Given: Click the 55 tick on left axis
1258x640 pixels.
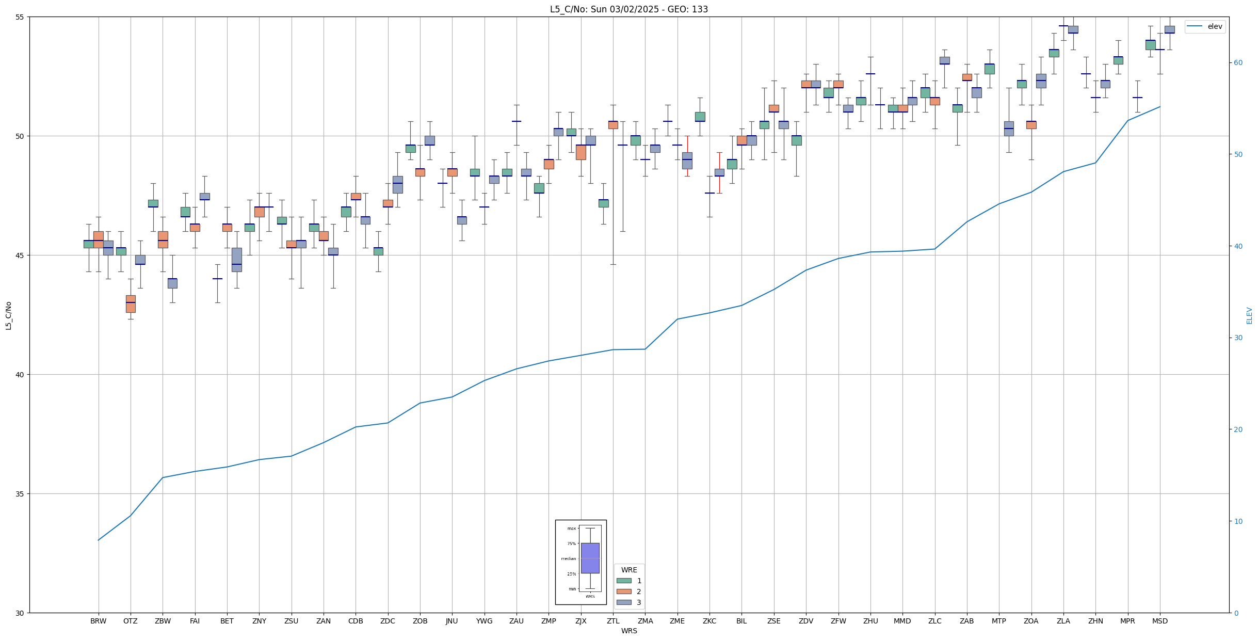Looking at the screenshot, I should (20, 17).
